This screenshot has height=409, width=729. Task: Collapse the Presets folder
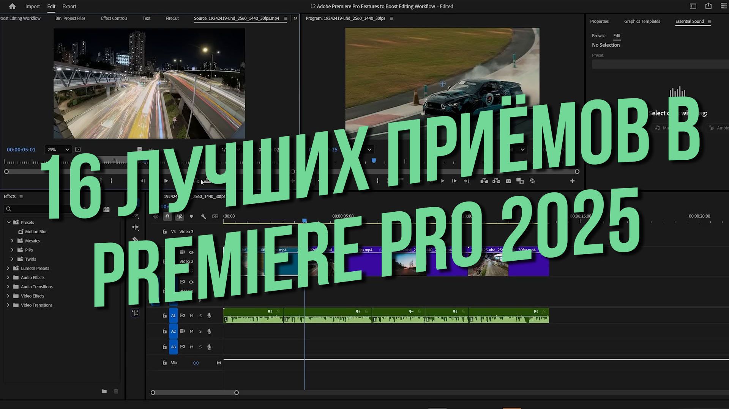pos(9,222)
